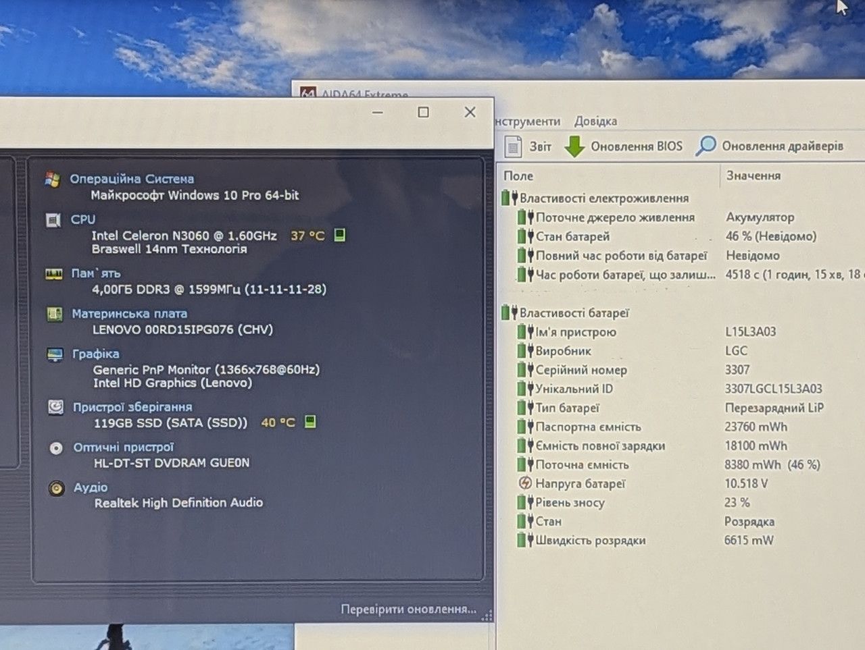
Task: Open the Звіт report toolbar button
Action: pyautogui.click(x=528, y=146)
